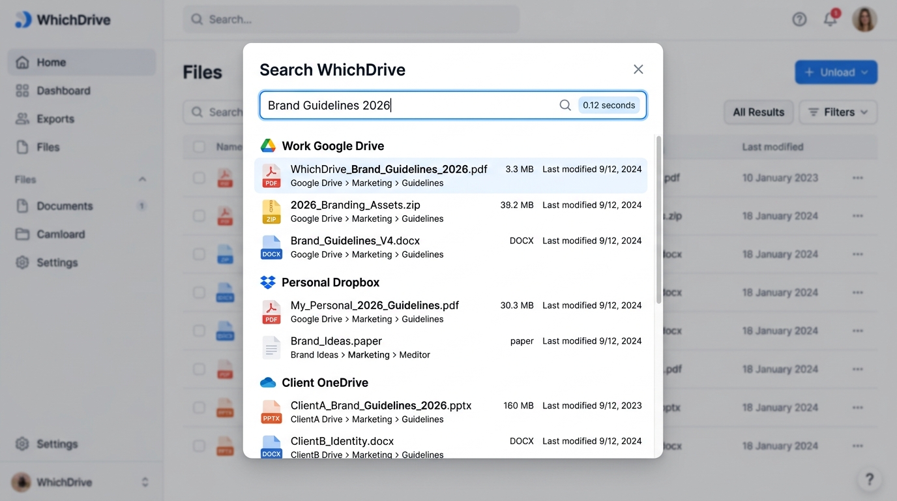The width and height of the screenshot is (897, 501).
Task: Click the OneDrive cloud icon beside Client OneDrive
Action: tap(268, 382)
